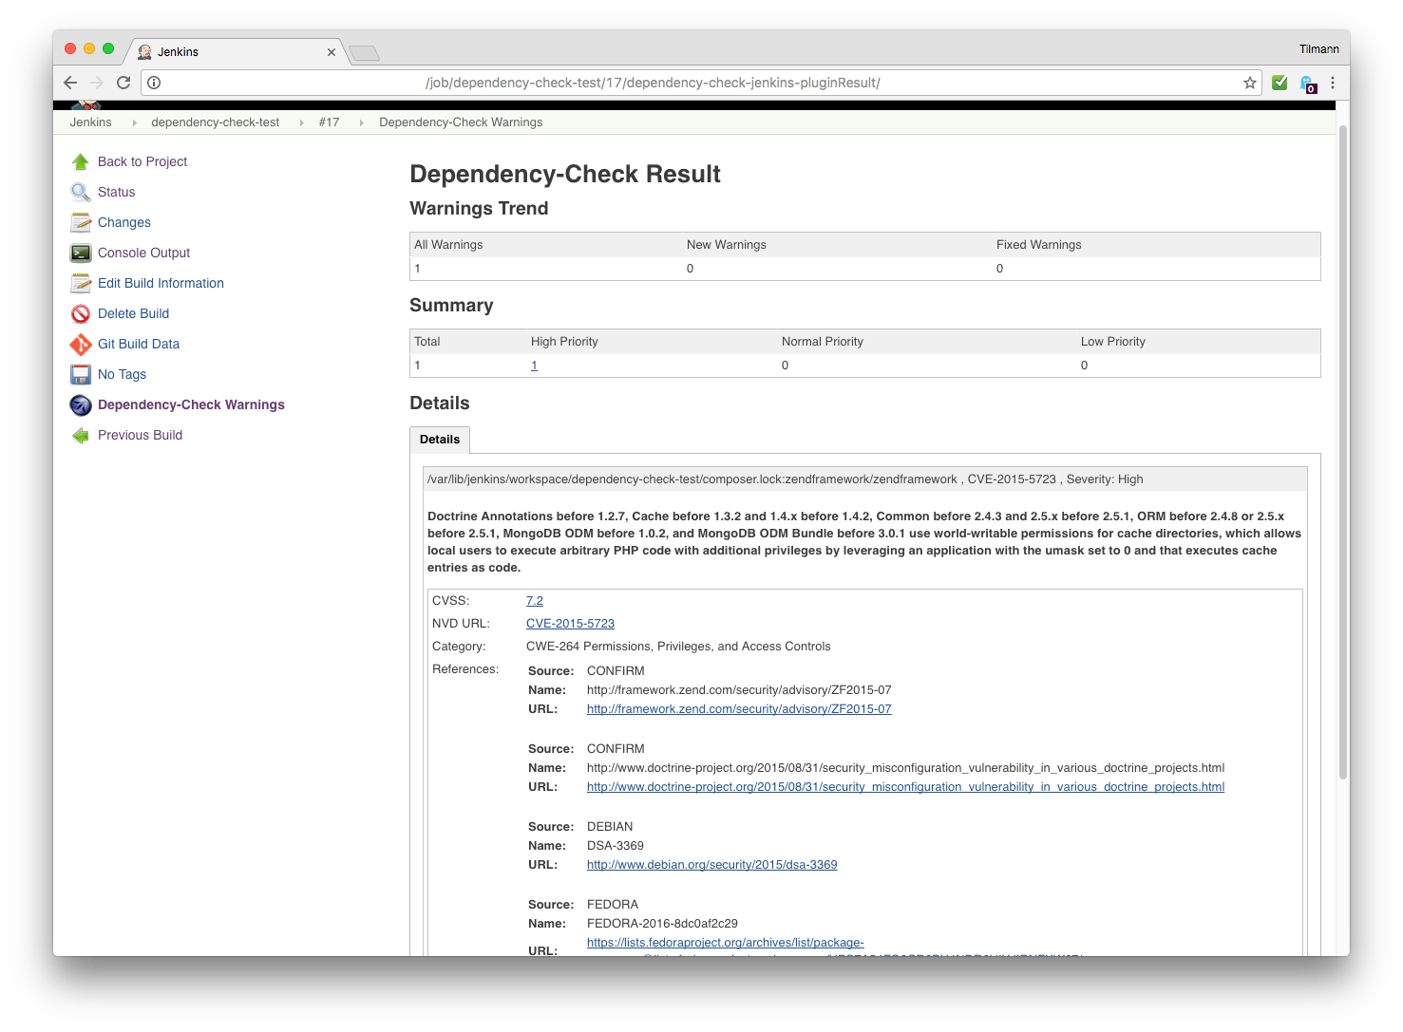Open the Status sidebar link
This screenshot has width=1403, height=1032.
click(116, 192)
